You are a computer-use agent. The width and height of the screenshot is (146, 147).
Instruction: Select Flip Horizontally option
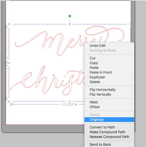pyautogui.click(x=109, y=90)
